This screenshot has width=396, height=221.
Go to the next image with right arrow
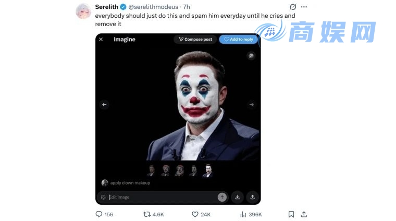point(252,105)
